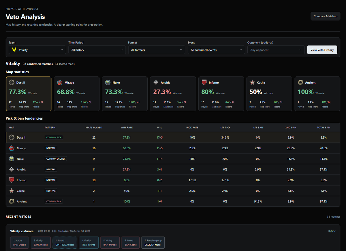Click the TOTAL BAN column header

[x=324, y=127]
